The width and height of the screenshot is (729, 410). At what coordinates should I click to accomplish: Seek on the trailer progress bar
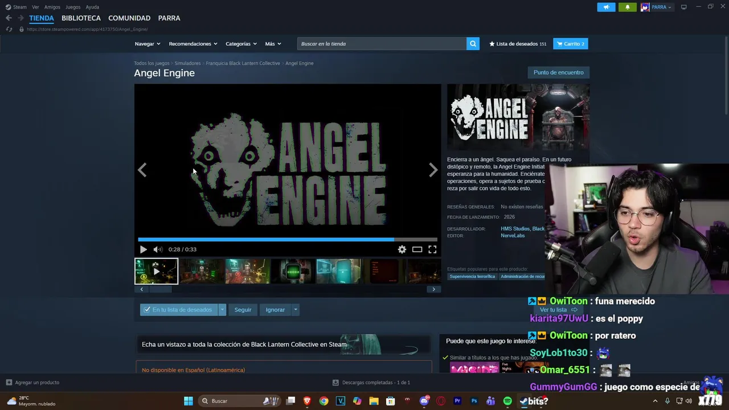(x=288, y=240)
